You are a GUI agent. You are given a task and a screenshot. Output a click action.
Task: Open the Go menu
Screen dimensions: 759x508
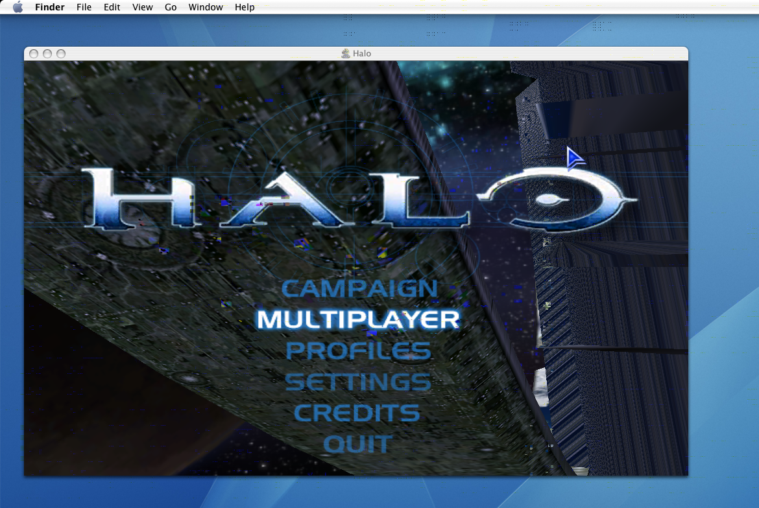pyautogui.click(x=171, y=6)
